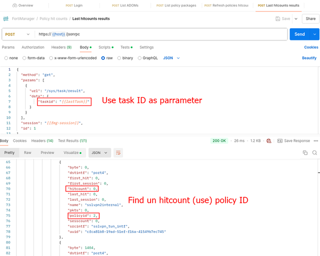Image resolution: width=320 pixels, height=256 pixels.
Task: Expand the Send button arrow options
Action: [314, 35]
